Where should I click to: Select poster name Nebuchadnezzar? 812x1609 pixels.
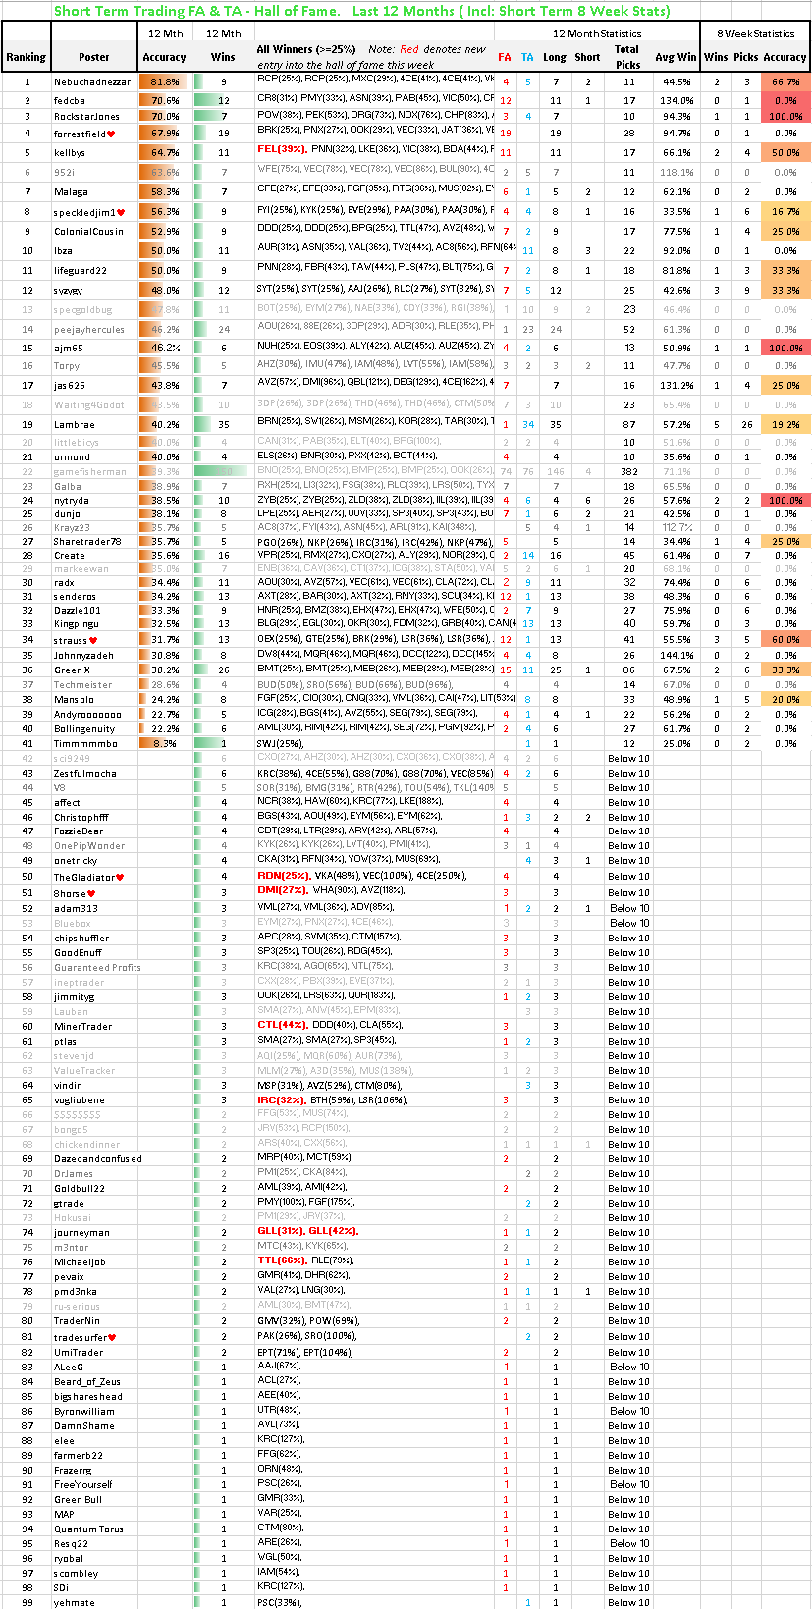pyautogui.click(x=92, y=82)
